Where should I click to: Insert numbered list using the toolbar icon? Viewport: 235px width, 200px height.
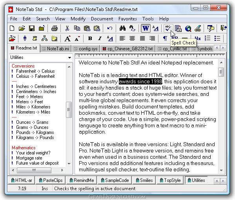coord(208,39)
